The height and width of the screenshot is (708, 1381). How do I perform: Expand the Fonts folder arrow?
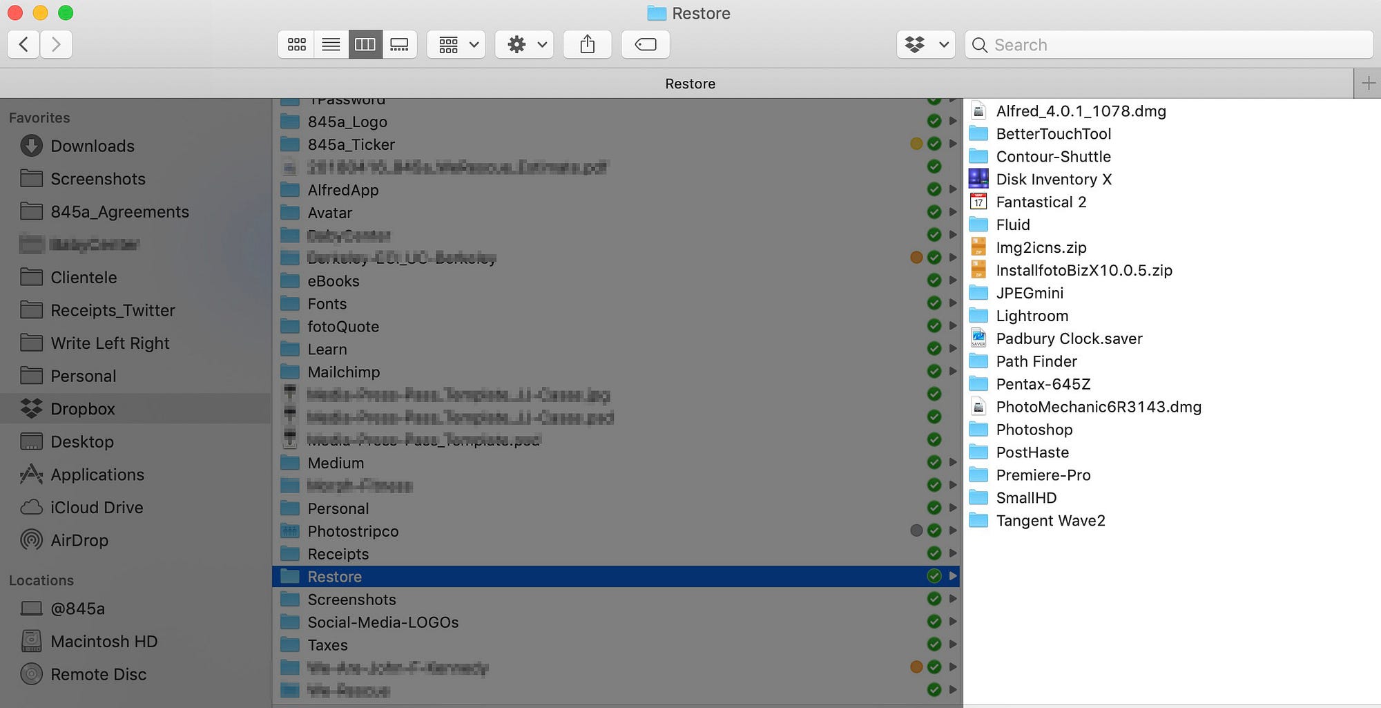953,303
